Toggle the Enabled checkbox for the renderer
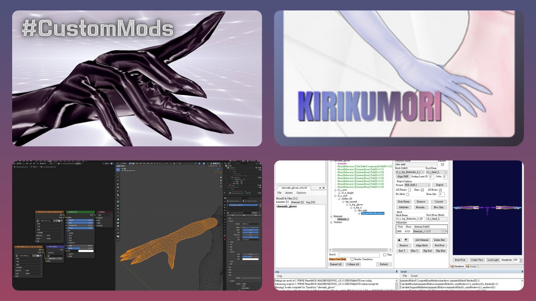This screenshot has width=536, height=301. (x=442, y=164)
